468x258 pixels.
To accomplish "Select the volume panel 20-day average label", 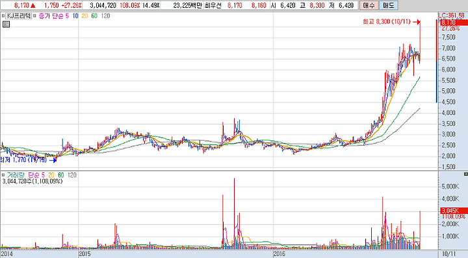I will 51,175.
